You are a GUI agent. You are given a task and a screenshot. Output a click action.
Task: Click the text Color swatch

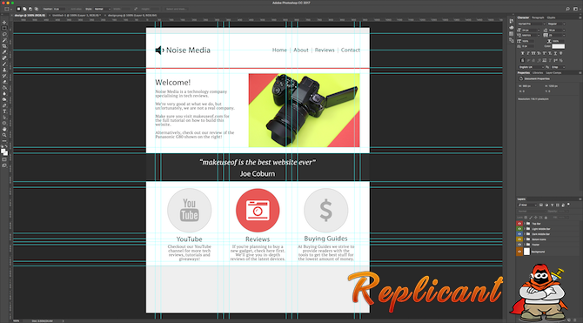pos(558,46)
